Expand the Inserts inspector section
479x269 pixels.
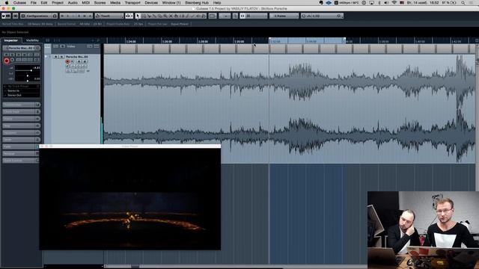(x=21, y=119)
